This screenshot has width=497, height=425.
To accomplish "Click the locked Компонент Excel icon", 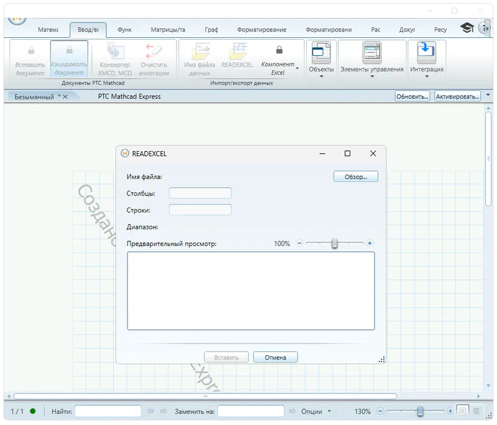I will pyautogui.click(x=279, y=50).
